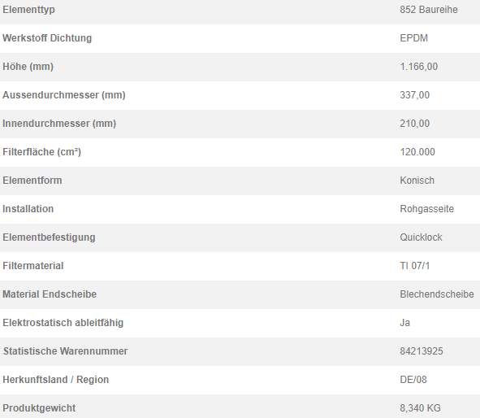Click the Elementform label
Viewport: 480px width, 418px height.
[32, 181]
